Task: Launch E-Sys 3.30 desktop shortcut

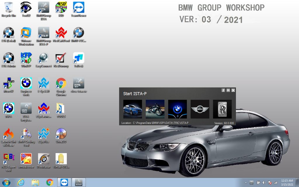Action: [44, 85]
